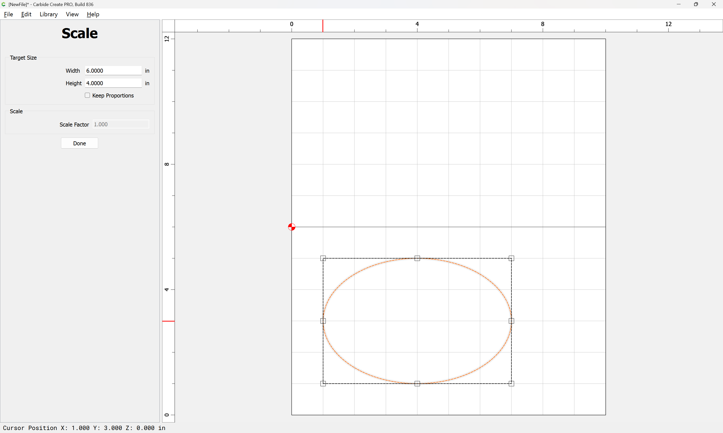Click the bottom-right selection handle

click(511, 383)
